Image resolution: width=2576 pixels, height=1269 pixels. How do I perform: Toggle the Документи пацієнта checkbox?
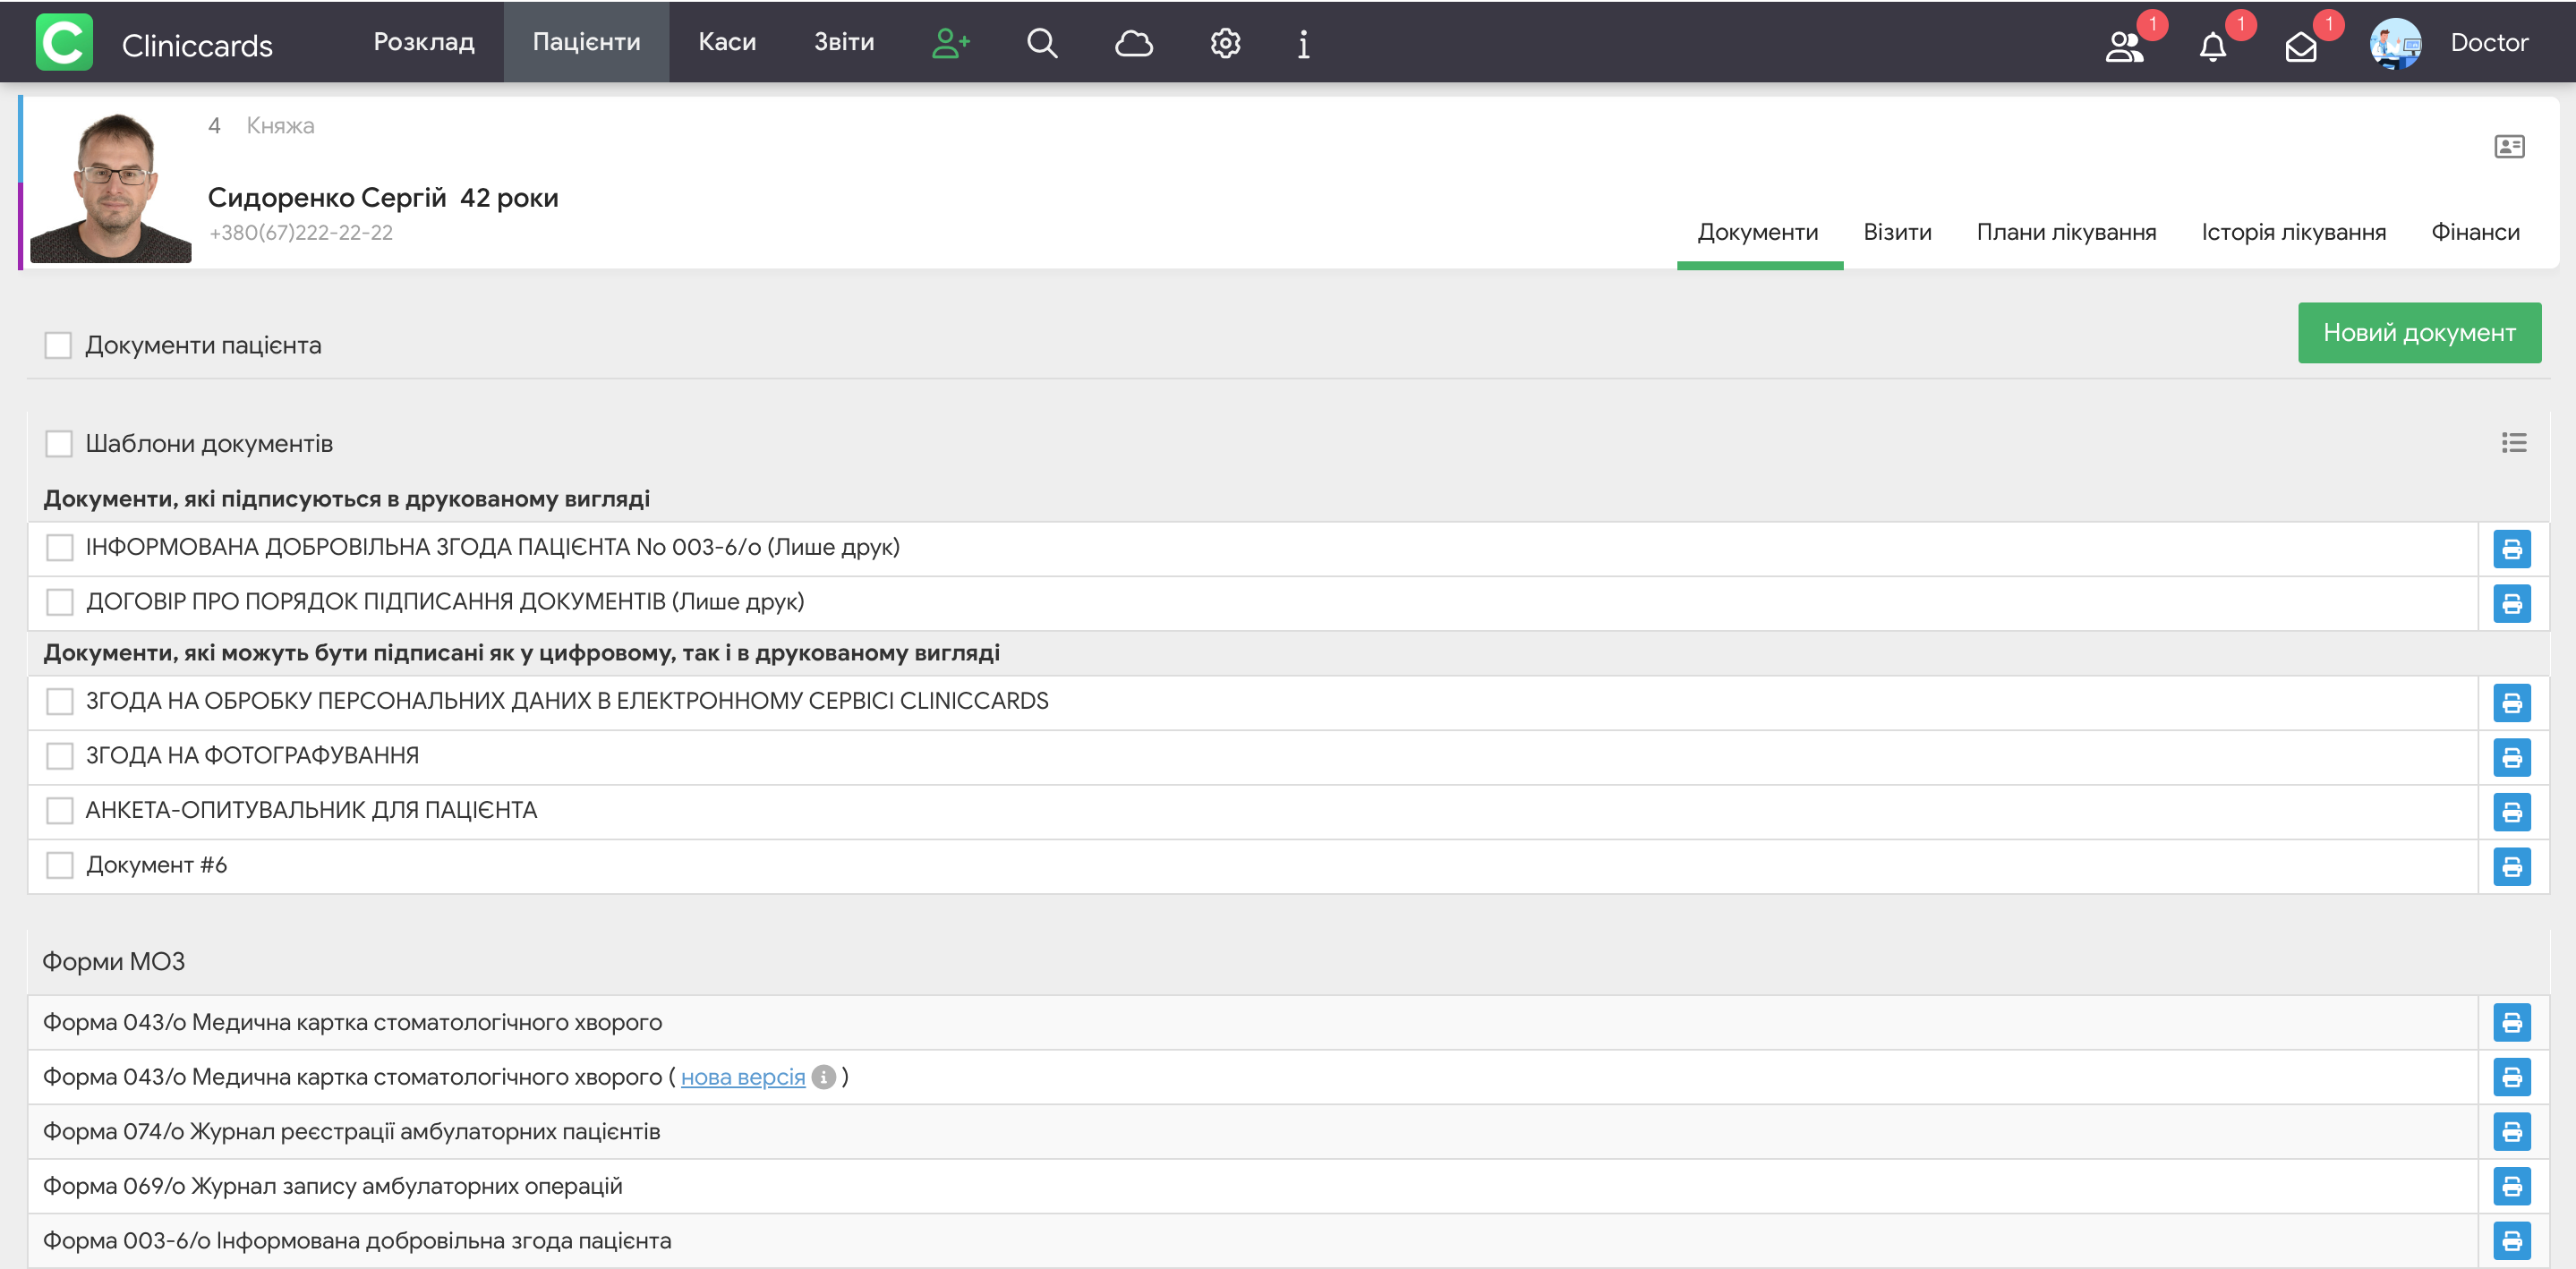pyautogui.click(x=58, y=345)
